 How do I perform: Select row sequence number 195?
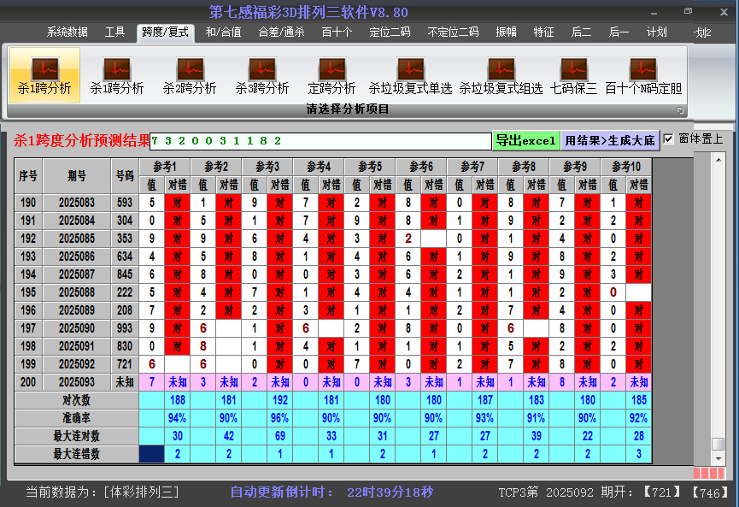pos(28,292)
